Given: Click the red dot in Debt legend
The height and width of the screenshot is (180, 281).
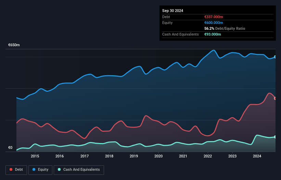Looking at the screenshot, I should pos(11,170).
